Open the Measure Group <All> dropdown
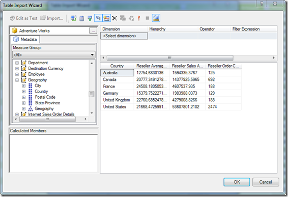The height and width of the screenshot is (197, 288). tap(54, 55)
